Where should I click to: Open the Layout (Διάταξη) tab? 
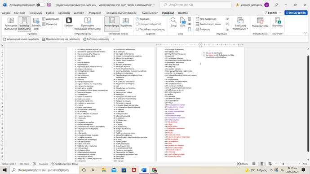pyautogui.click(x=79, y=13)
